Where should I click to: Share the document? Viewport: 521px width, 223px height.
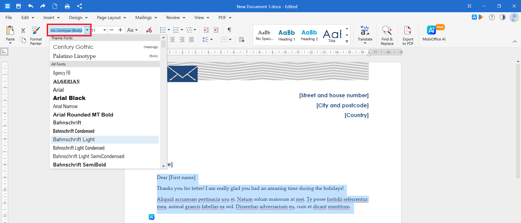[79, 6]
